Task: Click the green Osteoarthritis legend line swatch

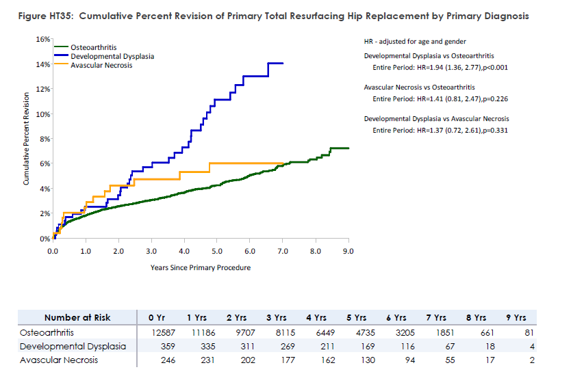Action: pyautogui.click(x=62, y=48)
